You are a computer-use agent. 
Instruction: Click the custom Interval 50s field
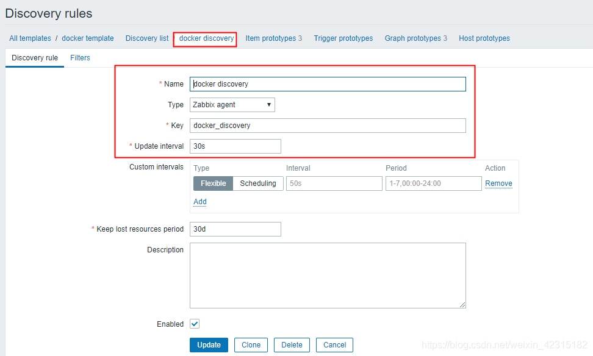[334, 183]
